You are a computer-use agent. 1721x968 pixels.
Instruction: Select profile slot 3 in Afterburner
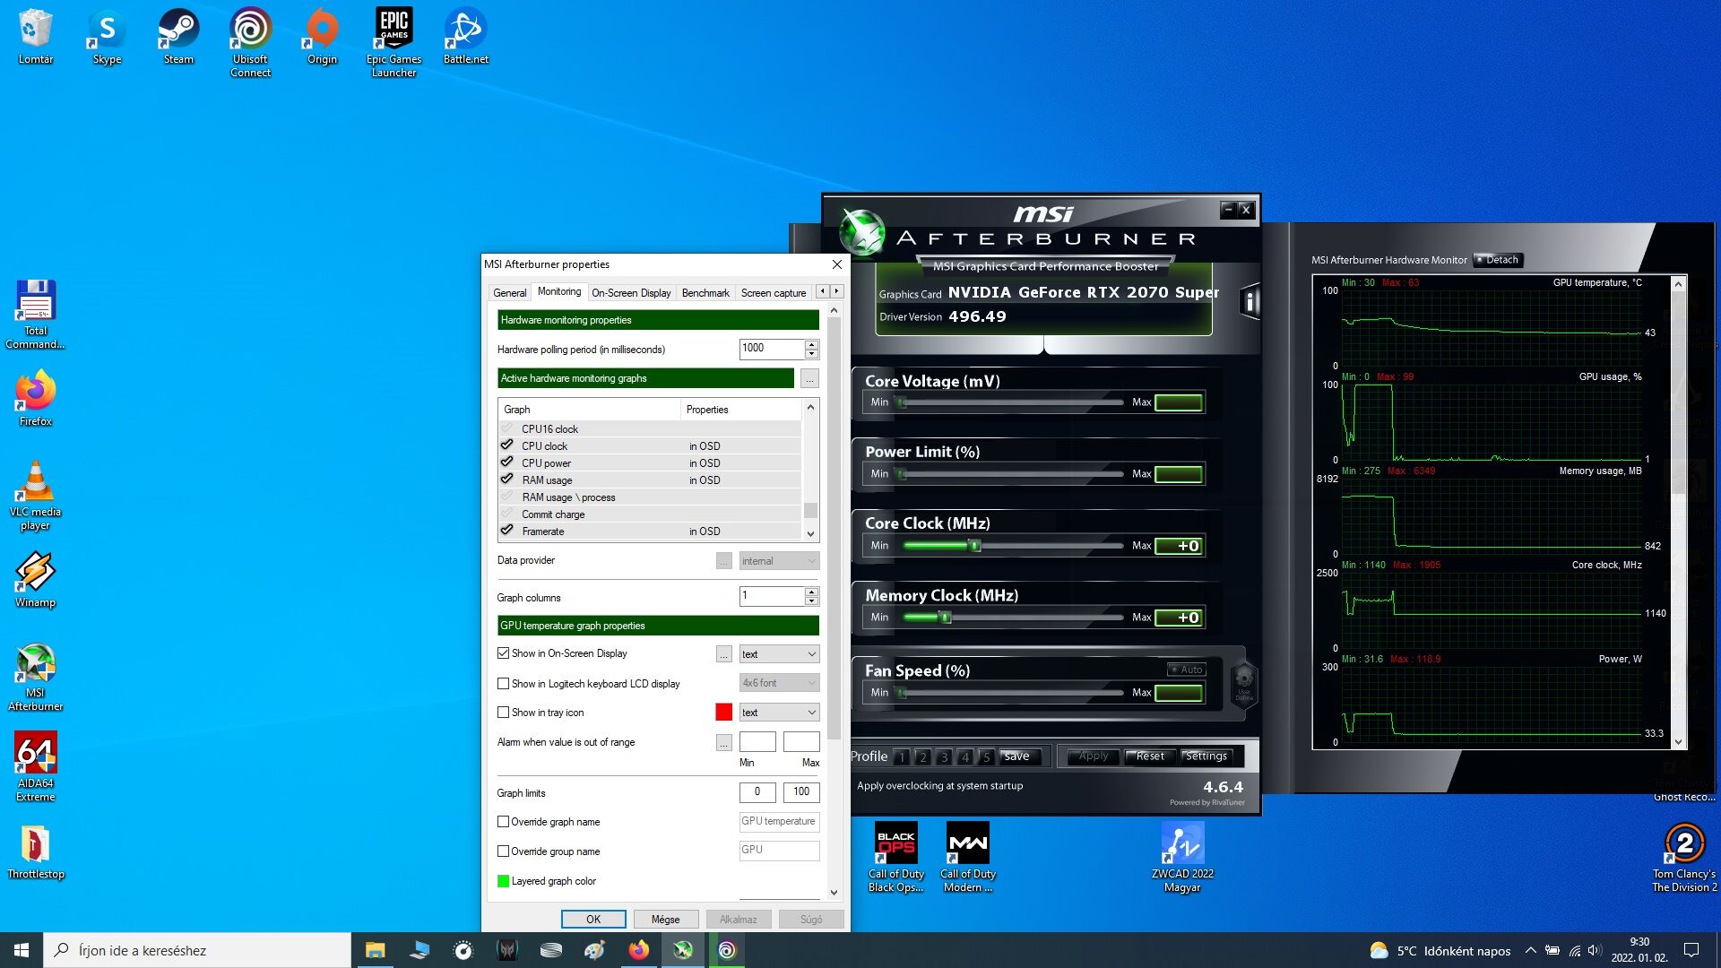tap(944, 757)
